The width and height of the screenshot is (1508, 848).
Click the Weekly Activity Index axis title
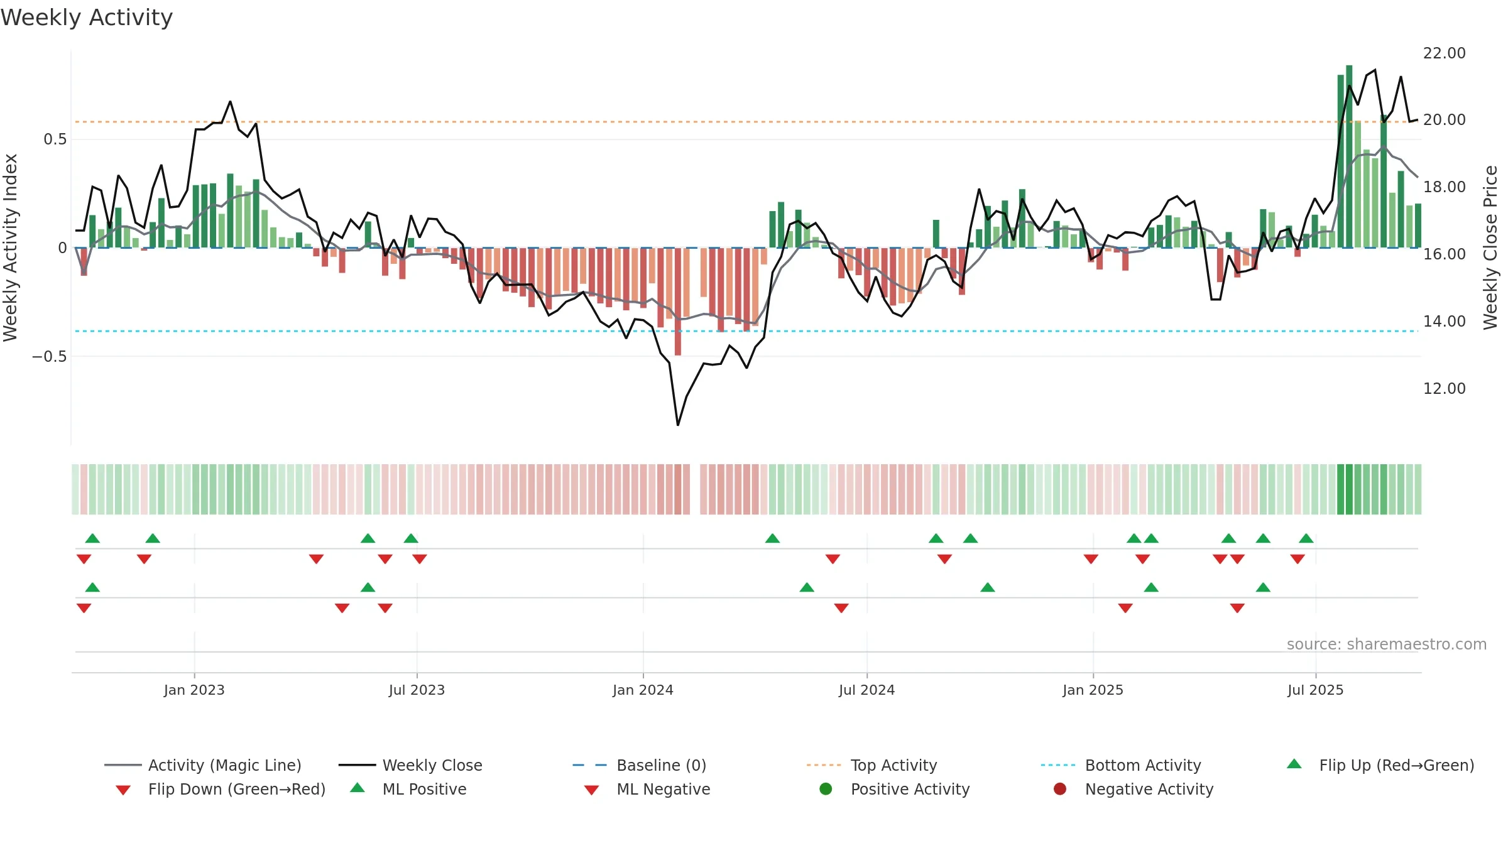coord(10,247)
